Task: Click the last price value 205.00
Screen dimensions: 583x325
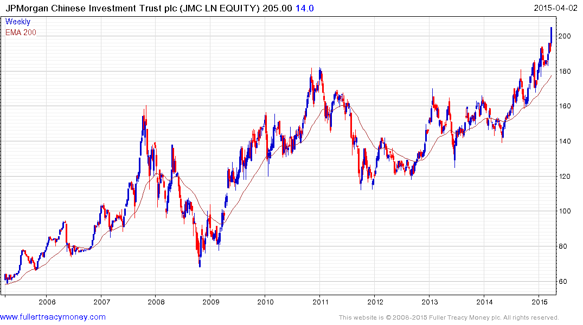Action: pyautogui.click(x=277, y=8)
